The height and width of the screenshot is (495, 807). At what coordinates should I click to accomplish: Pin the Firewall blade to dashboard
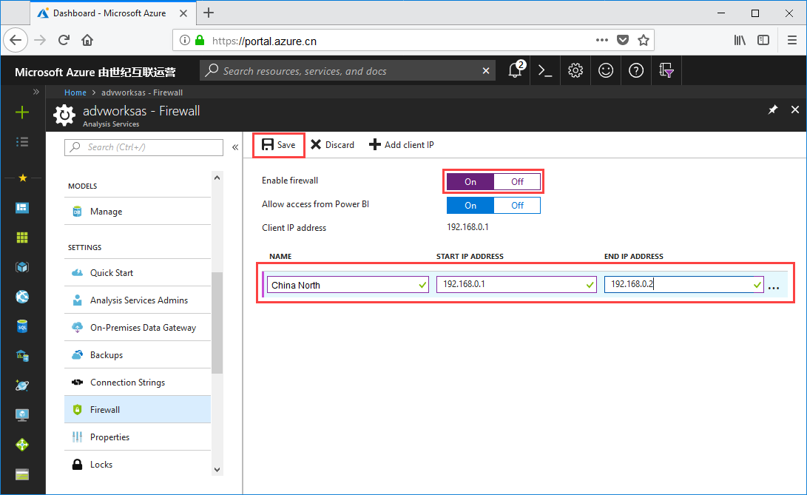(x=772, y=110)
